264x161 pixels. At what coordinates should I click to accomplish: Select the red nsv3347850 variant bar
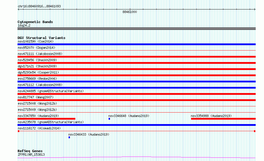46,119
